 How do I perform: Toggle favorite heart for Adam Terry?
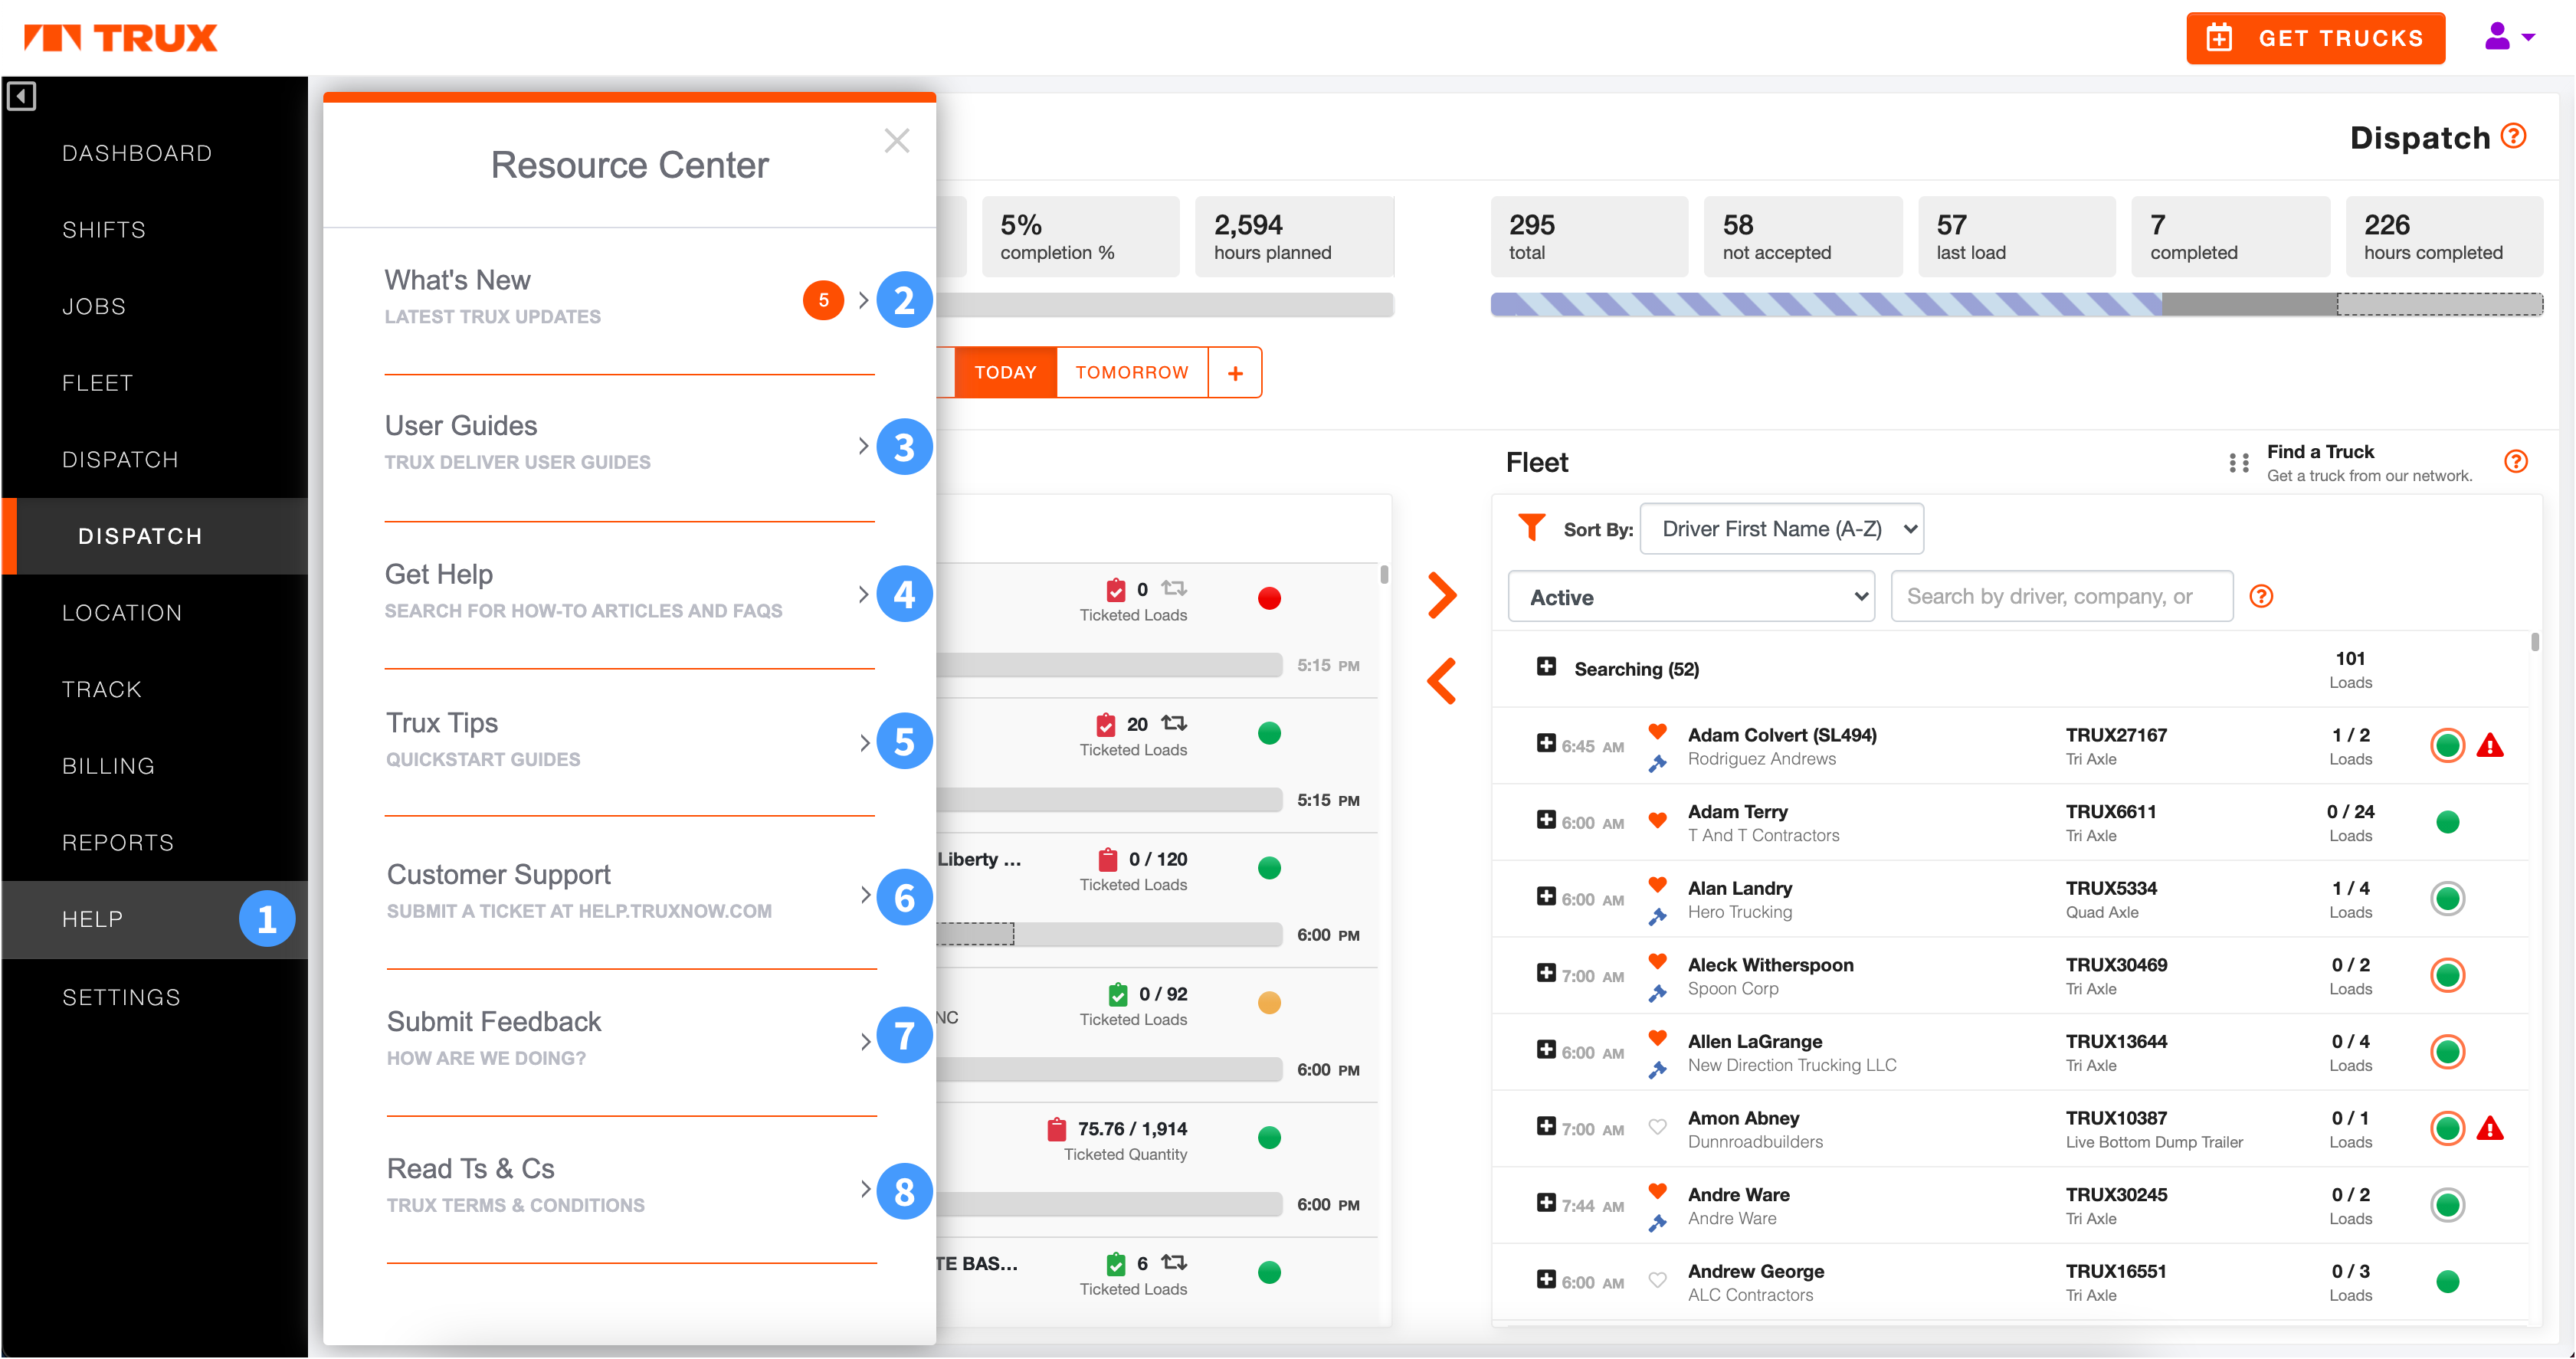click(1657, 820)
